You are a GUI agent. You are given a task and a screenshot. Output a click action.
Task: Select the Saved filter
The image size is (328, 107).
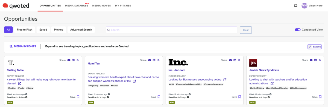43,30
